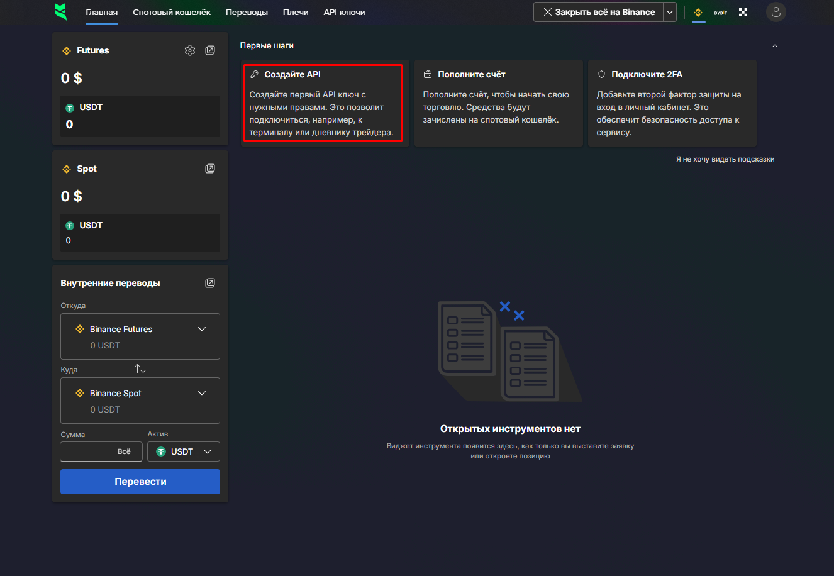
Task: Click the Закрыть всё на Binance button
Action: coord(598,12)
